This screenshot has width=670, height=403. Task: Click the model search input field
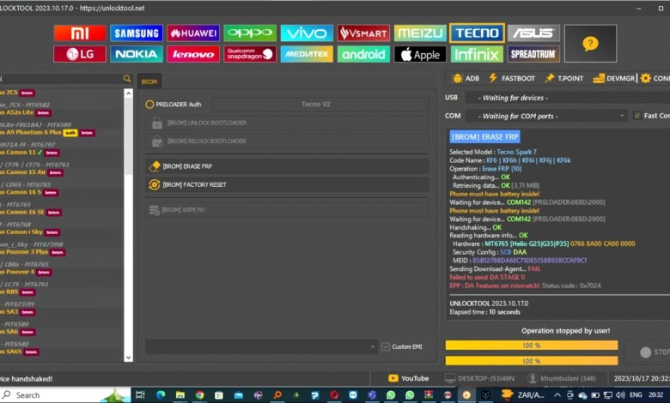tap(61, 79)
